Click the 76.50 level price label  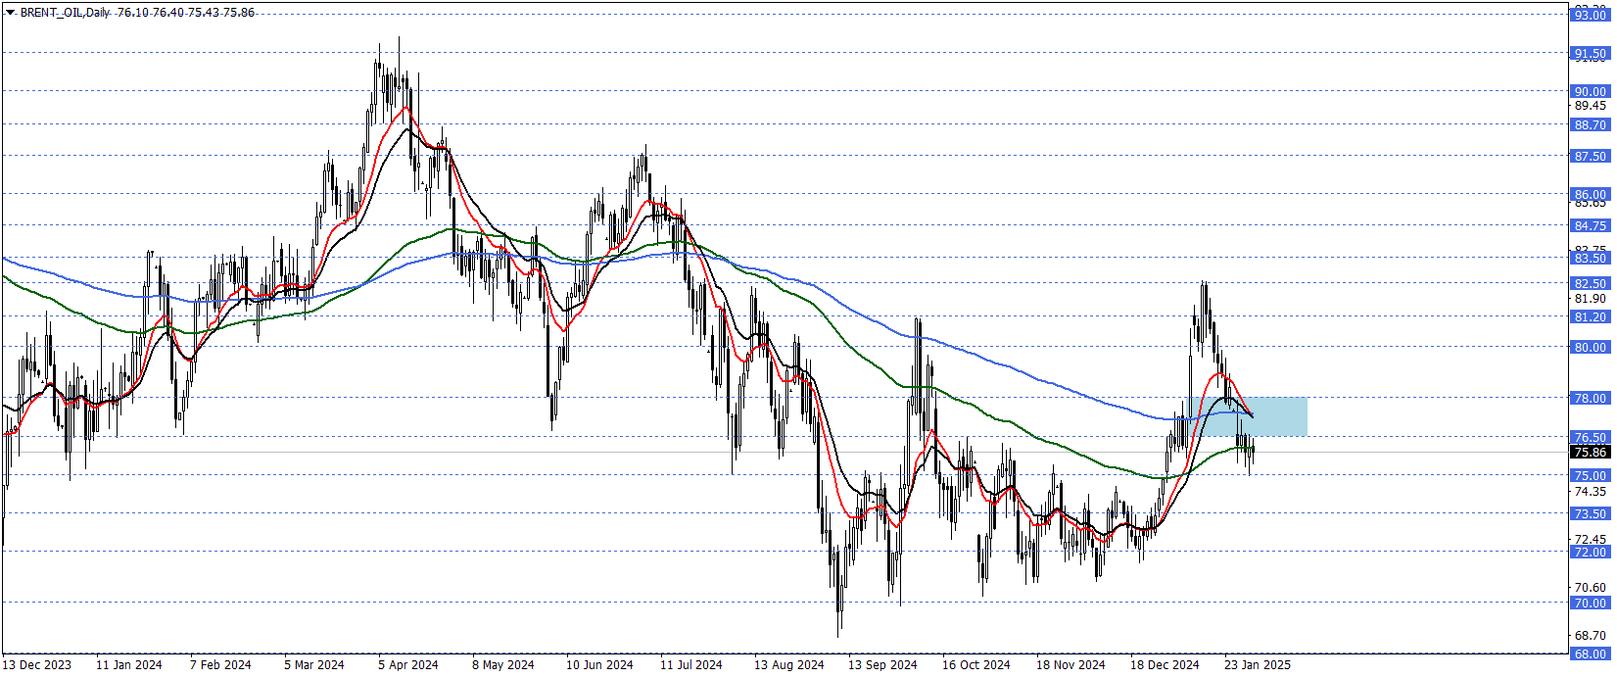point(1590,437)
